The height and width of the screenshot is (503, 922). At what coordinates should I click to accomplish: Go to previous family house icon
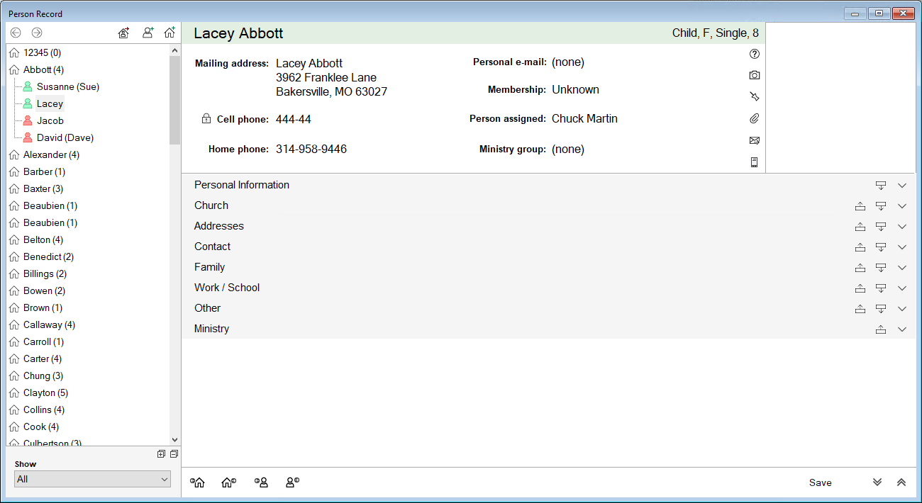coord(198,482)
